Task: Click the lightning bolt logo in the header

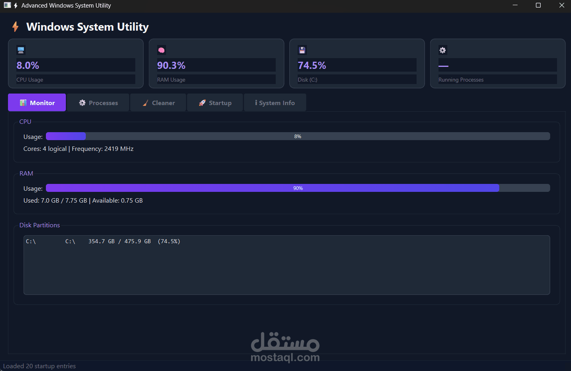Action: [16, 27]
